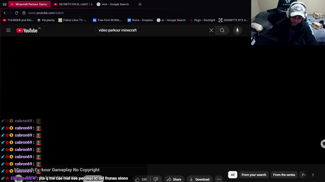Screen dimensions: 325x182
Task: Open browser workspaces icon left of tabs
Action: [x=5, y=4]
